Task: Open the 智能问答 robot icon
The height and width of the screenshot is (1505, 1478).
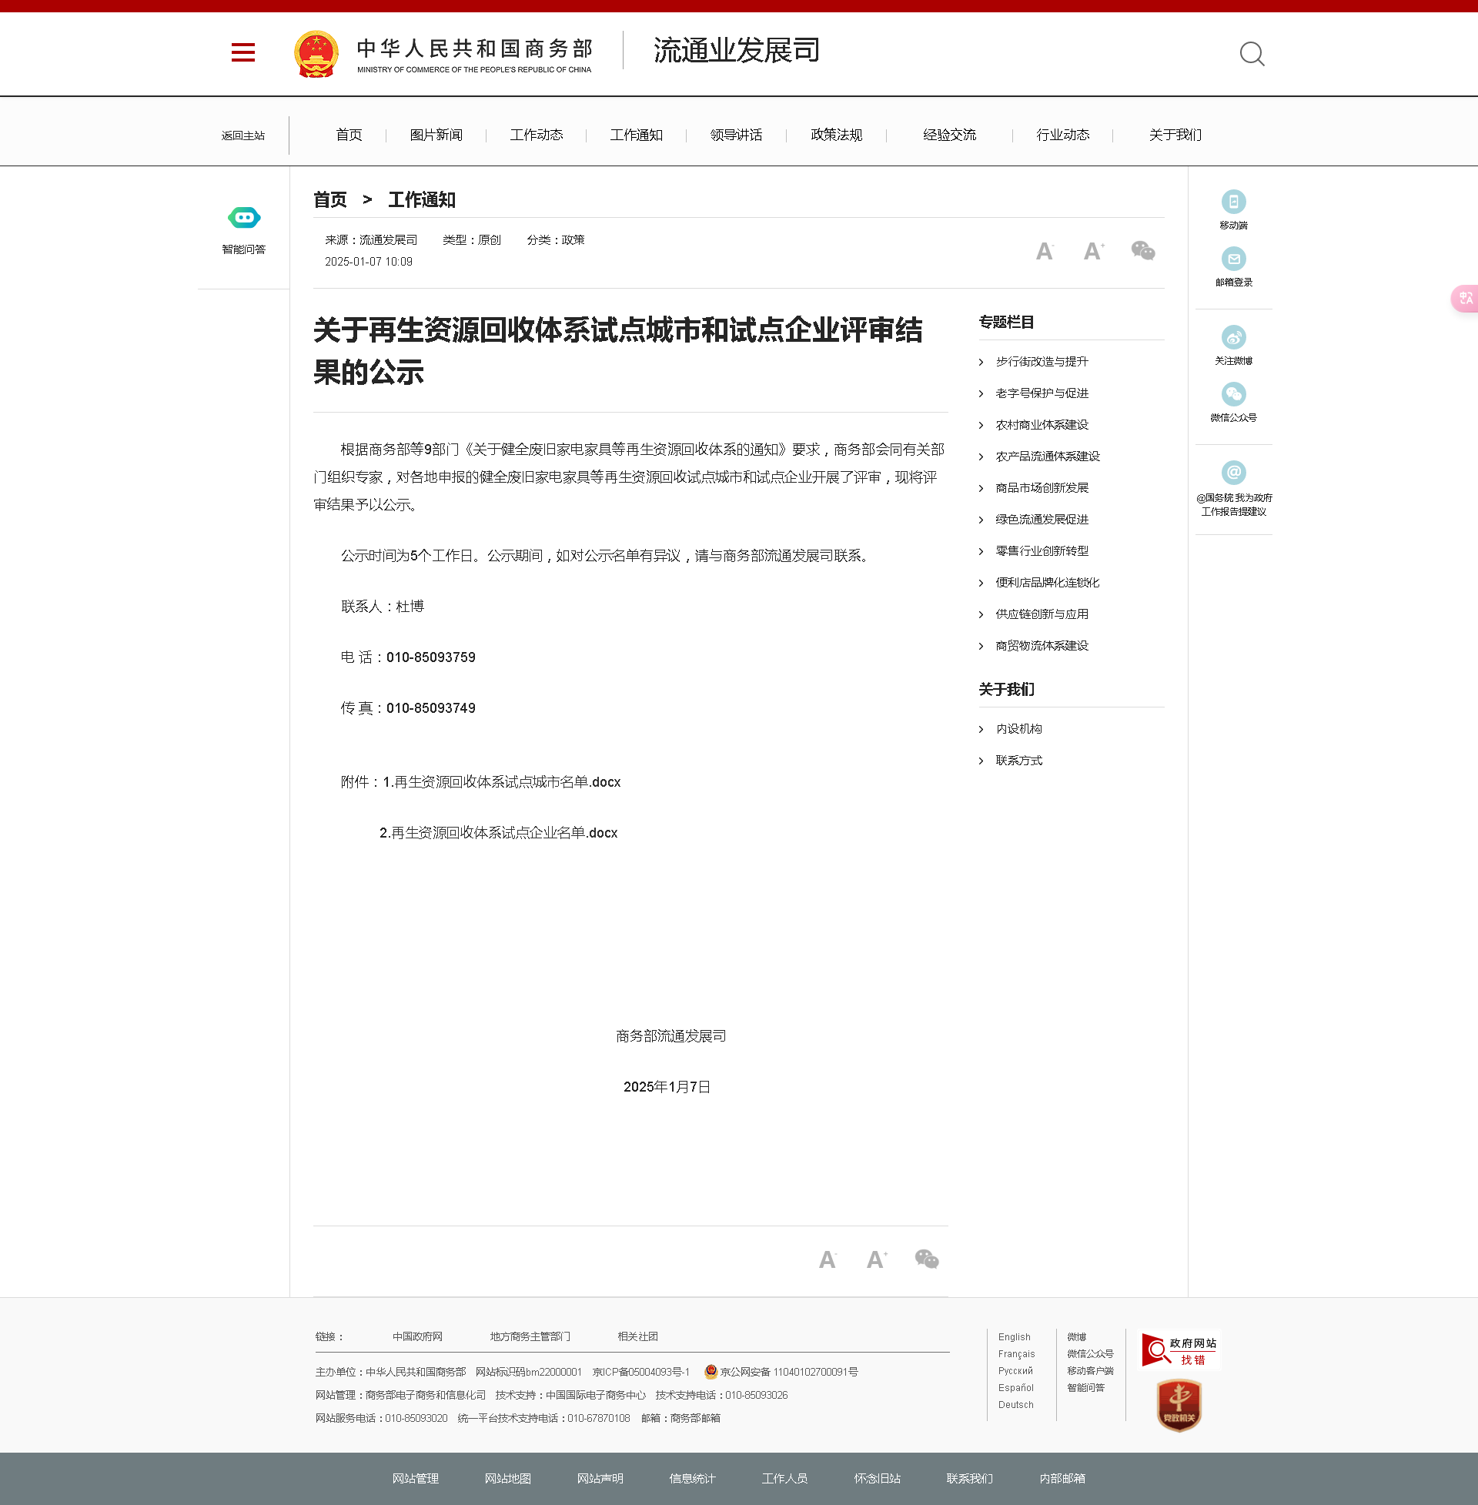Action: 244,218
